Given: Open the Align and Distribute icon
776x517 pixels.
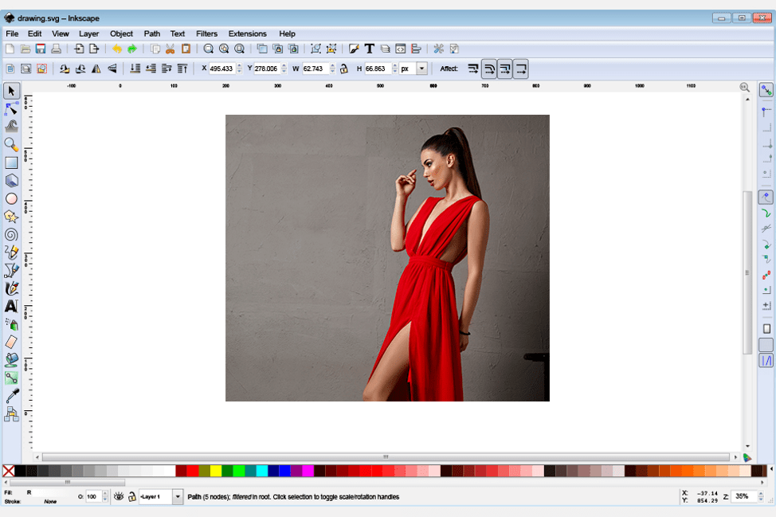Looking at the screenshot, I should [x=416, y=49].
